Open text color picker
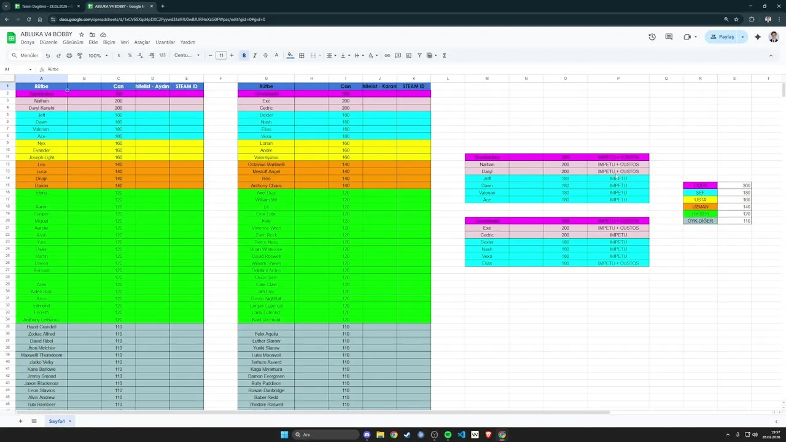This screenshot has width=786, height=442. point(276,55)
